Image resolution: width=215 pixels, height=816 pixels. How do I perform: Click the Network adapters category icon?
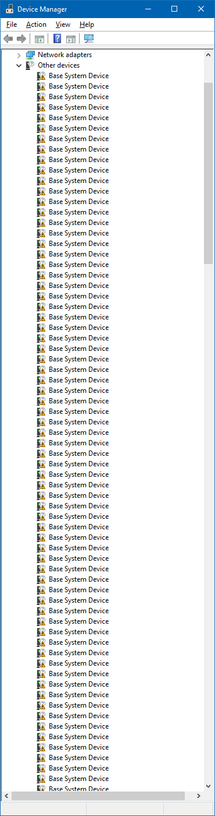pyautogui.click(x=30, y=55)
